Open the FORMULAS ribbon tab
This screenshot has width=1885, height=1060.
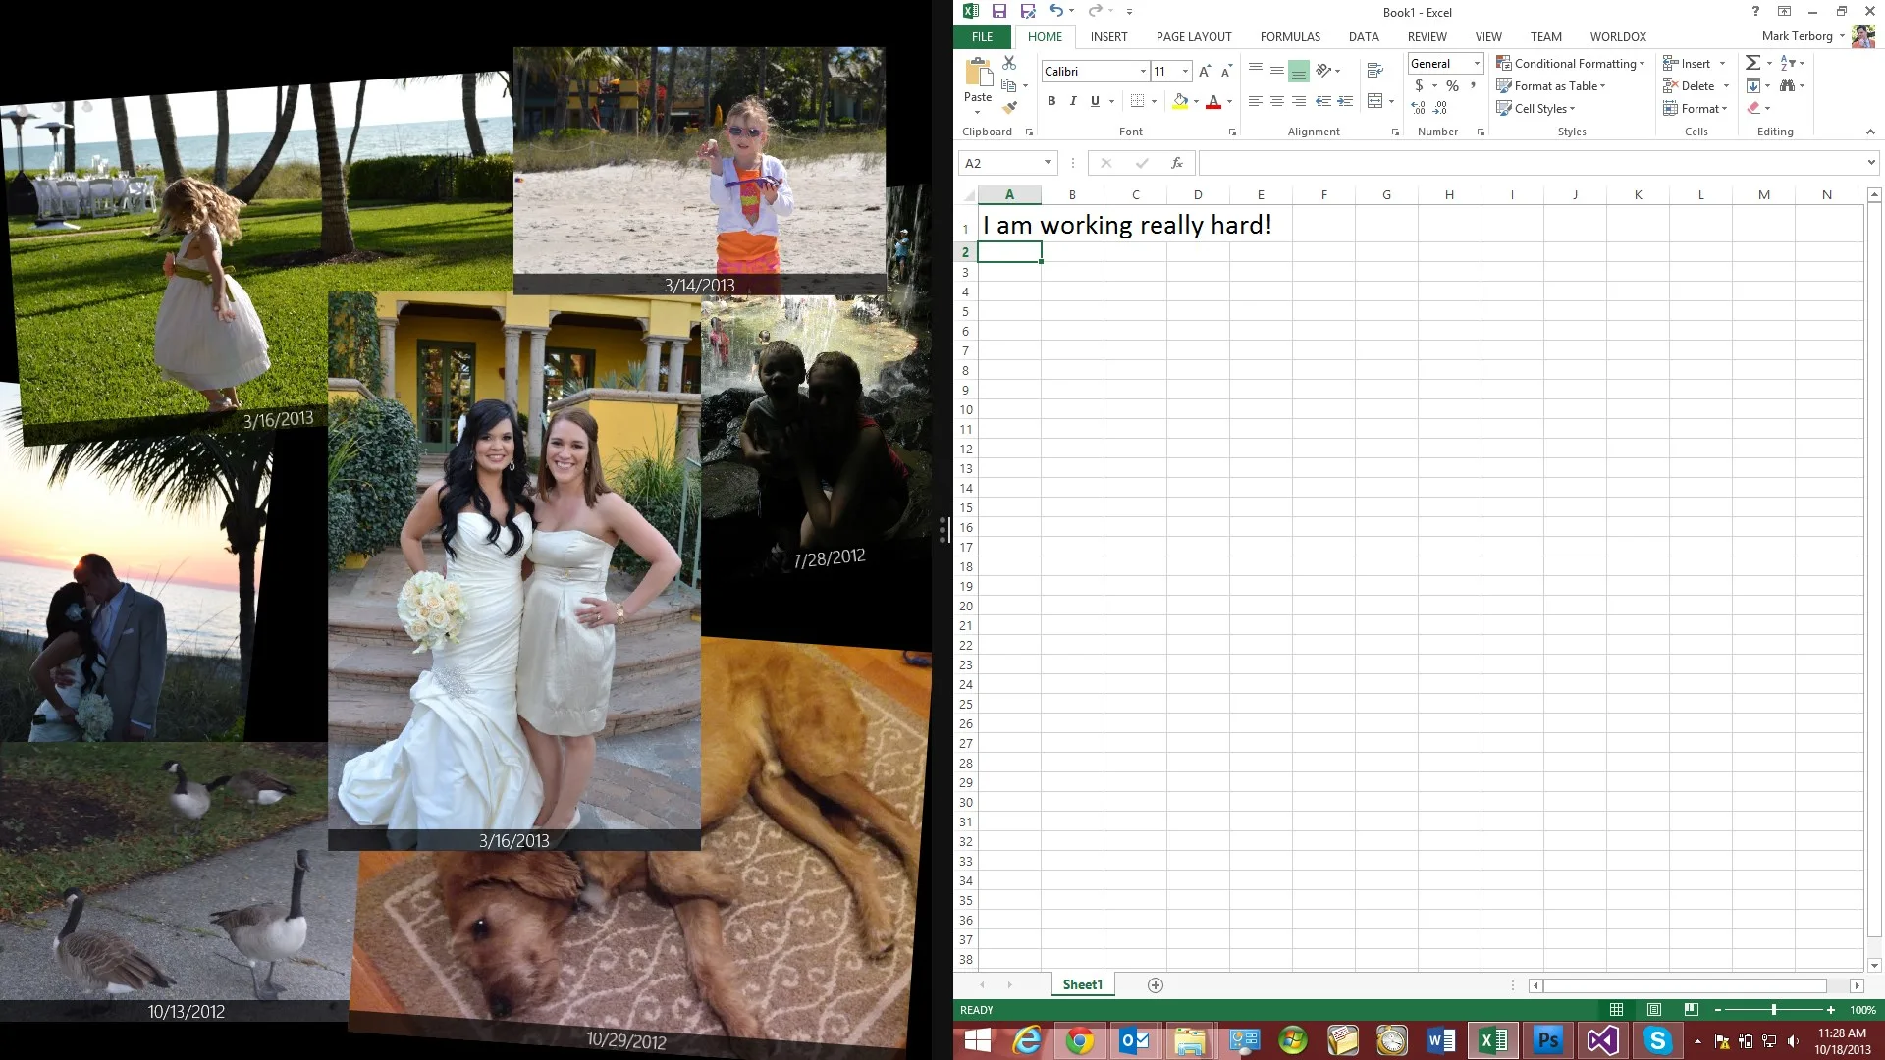pos(1290,37)
